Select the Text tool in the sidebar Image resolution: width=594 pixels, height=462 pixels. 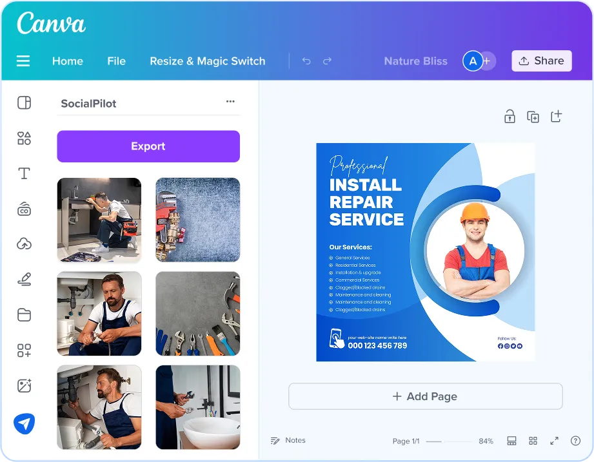[24, 173]
